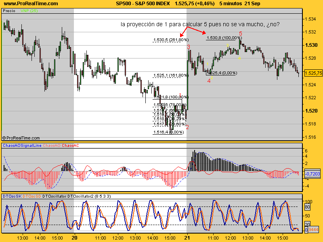Viewport: 323px width, 242px height.
Task: Click the 'Precio' panel label
Action: coord(9,11)
